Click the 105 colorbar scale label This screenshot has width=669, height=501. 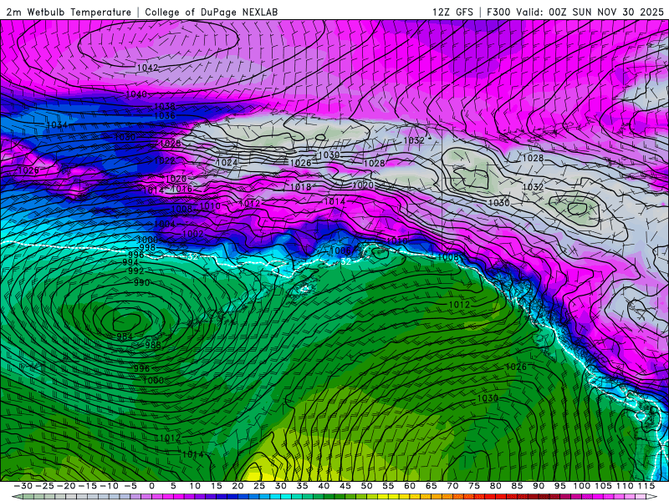tap(603, 486)
